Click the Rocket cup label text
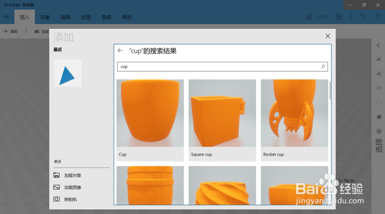The width and height of the screenshot is (385, 214). click(273, 154)
